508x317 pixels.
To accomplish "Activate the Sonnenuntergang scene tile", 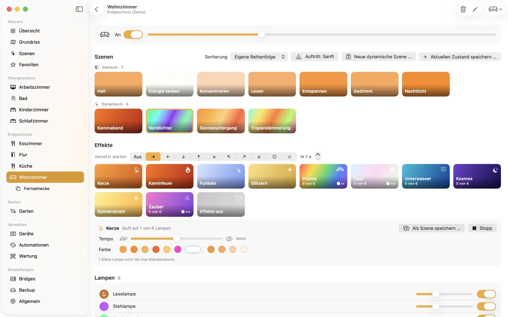I will click(221, 121).
